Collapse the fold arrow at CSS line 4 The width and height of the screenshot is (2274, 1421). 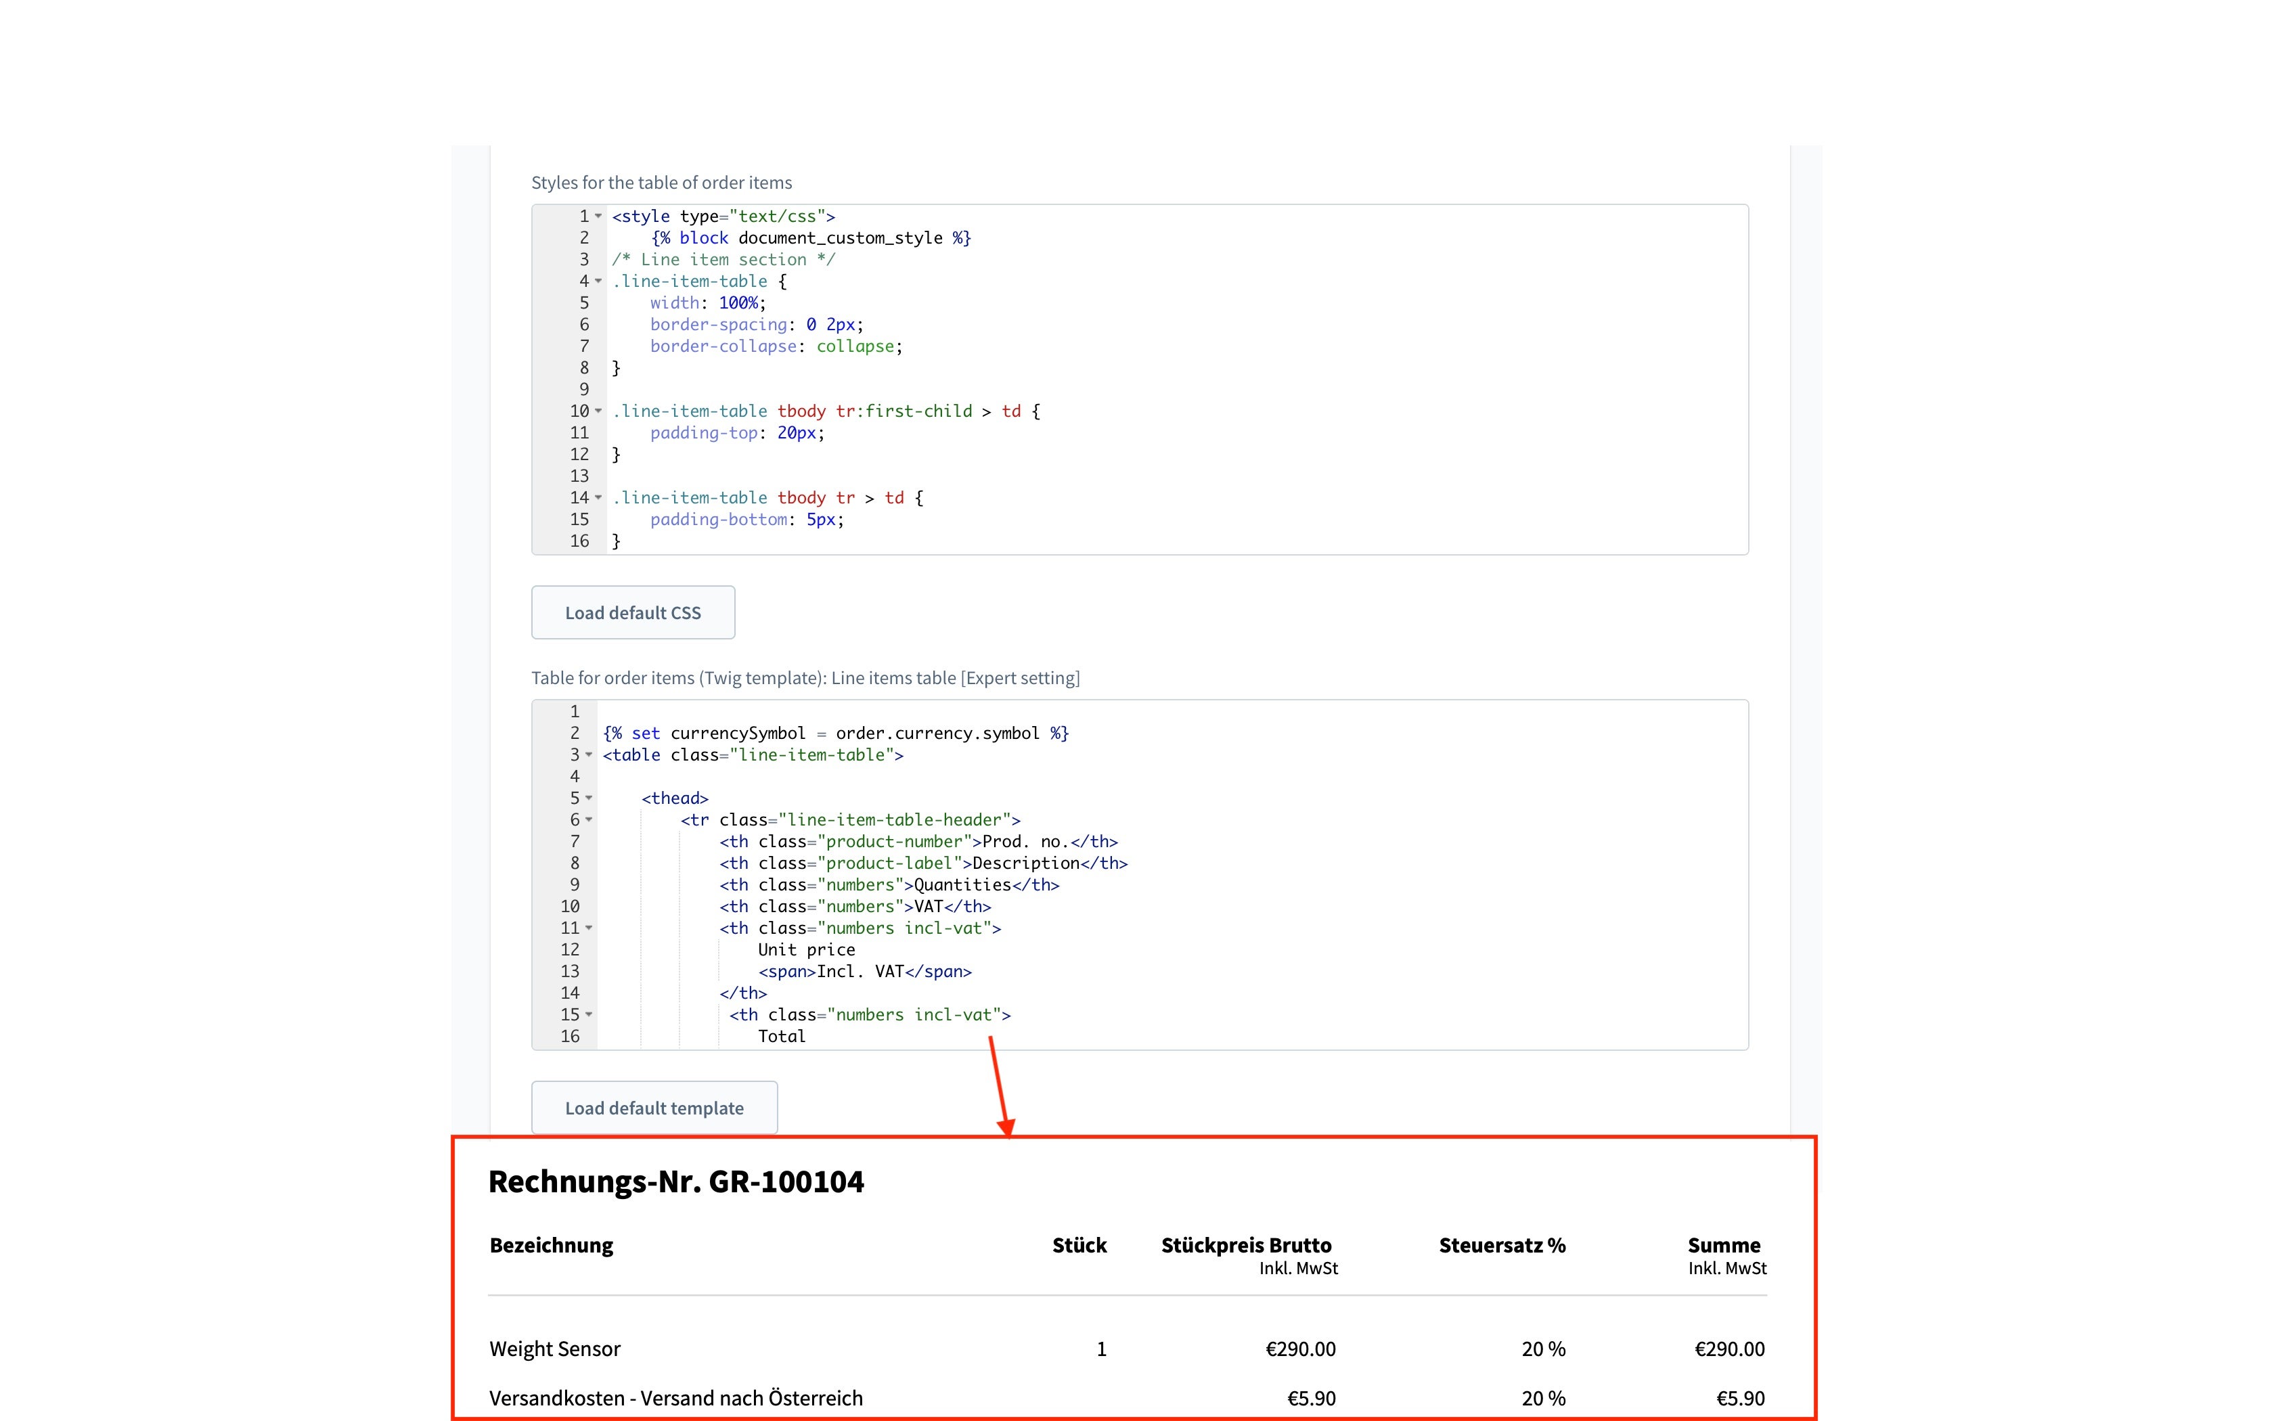[598, 281]
